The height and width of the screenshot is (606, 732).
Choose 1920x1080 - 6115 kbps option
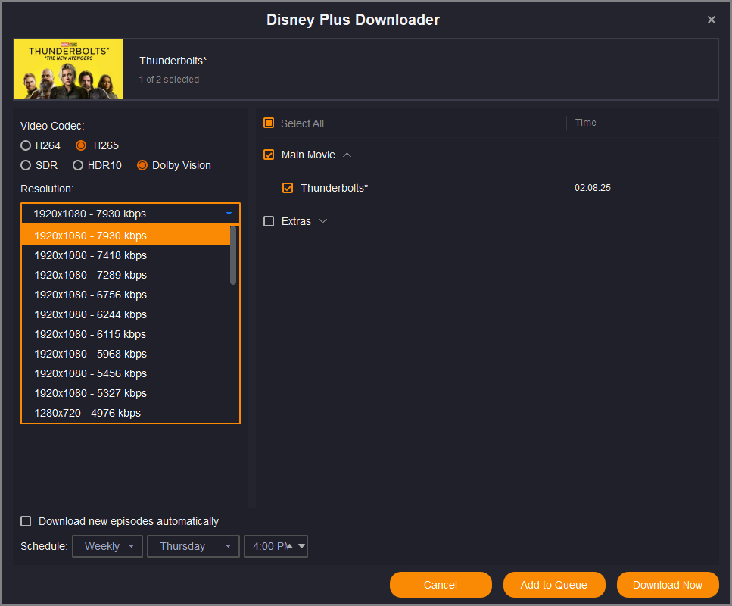[90, 334]
